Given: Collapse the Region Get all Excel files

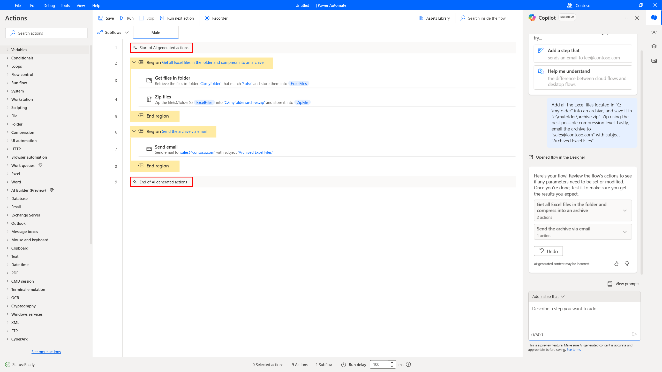Looking at the screenshot, I should click(x=134, y=63).
